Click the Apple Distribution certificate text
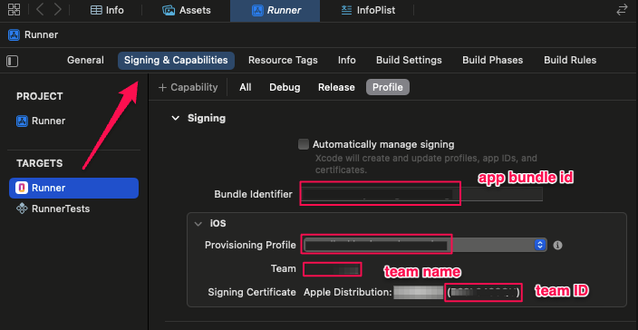The image size is (638, 330). 347,292
